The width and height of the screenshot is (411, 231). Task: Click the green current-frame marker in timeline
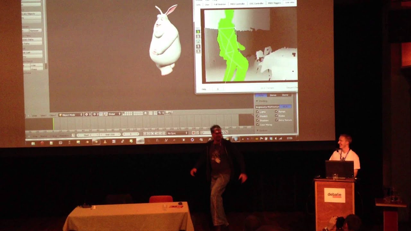point(53,124)
